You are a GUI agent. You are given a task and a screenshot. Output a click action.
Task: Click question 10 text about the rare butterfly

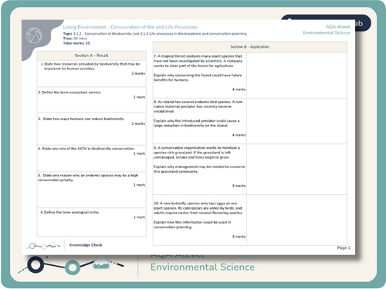point(198,208)
